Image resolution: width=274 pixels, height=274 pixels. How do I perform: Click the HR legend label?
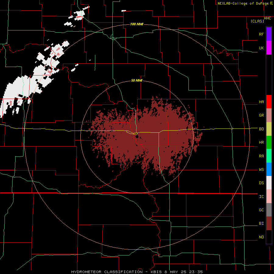click(261, 142)
